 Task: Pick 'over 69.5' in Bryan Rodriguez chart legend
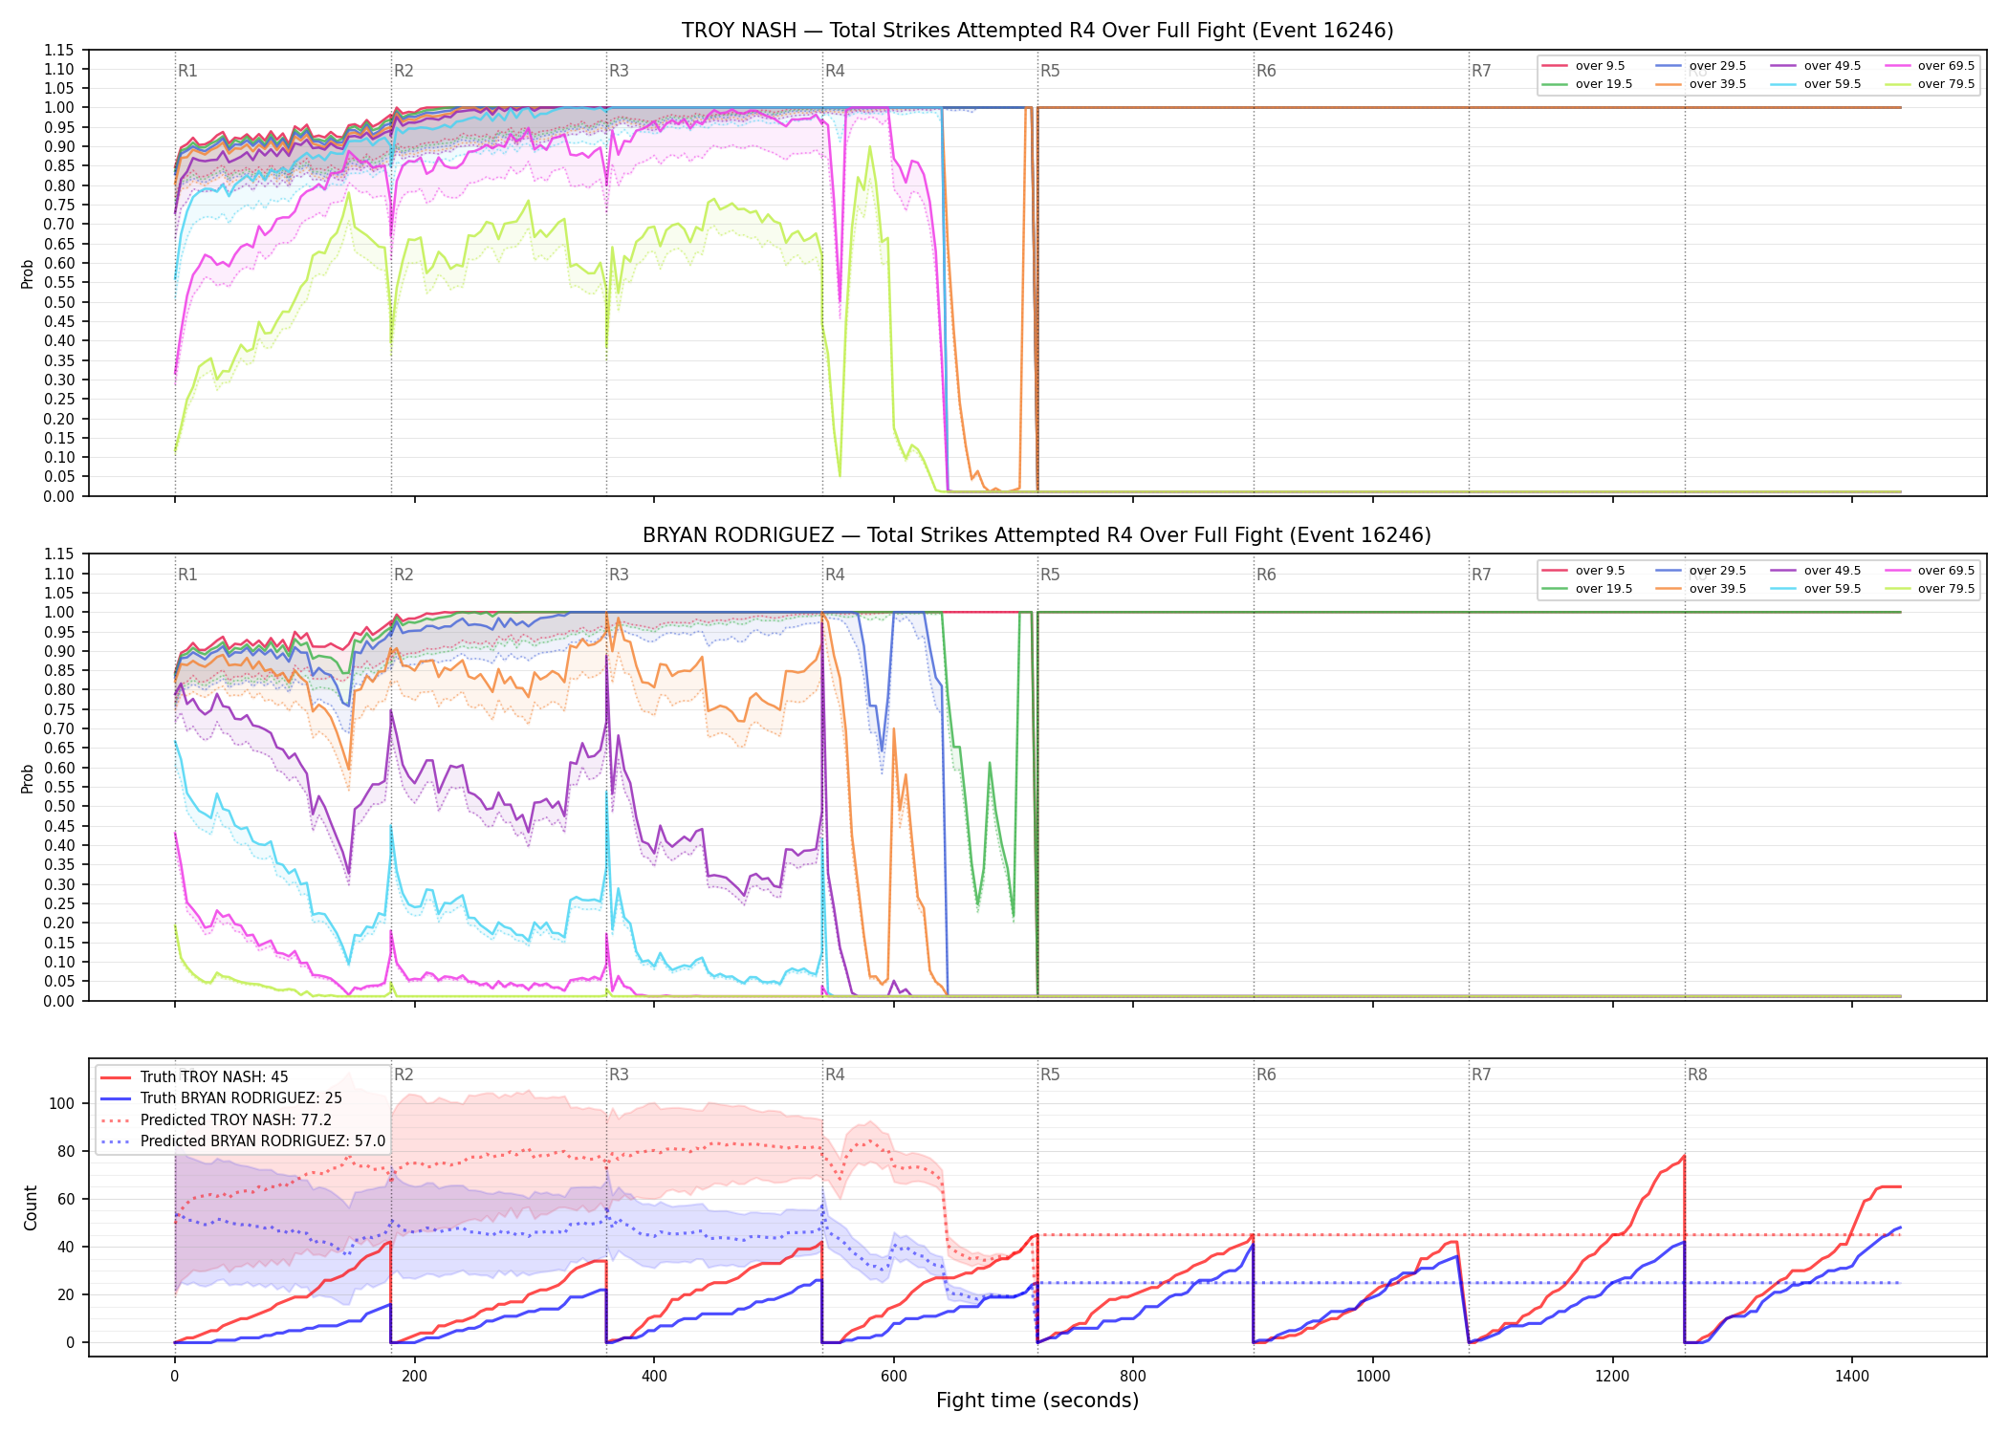click(x=1930, y=571)
